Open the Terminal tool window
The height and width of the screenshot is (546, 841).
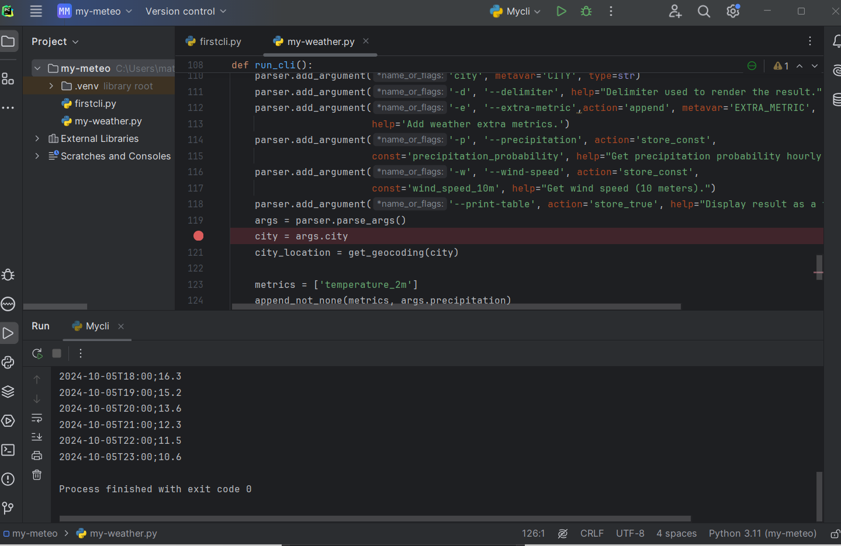[x=8, y=450]
